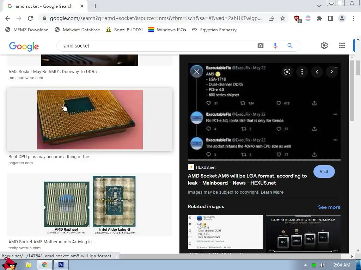Open the Egyptian Embassy bookmark
This screenshot has width=361, height=270.
tap(214, 30)
